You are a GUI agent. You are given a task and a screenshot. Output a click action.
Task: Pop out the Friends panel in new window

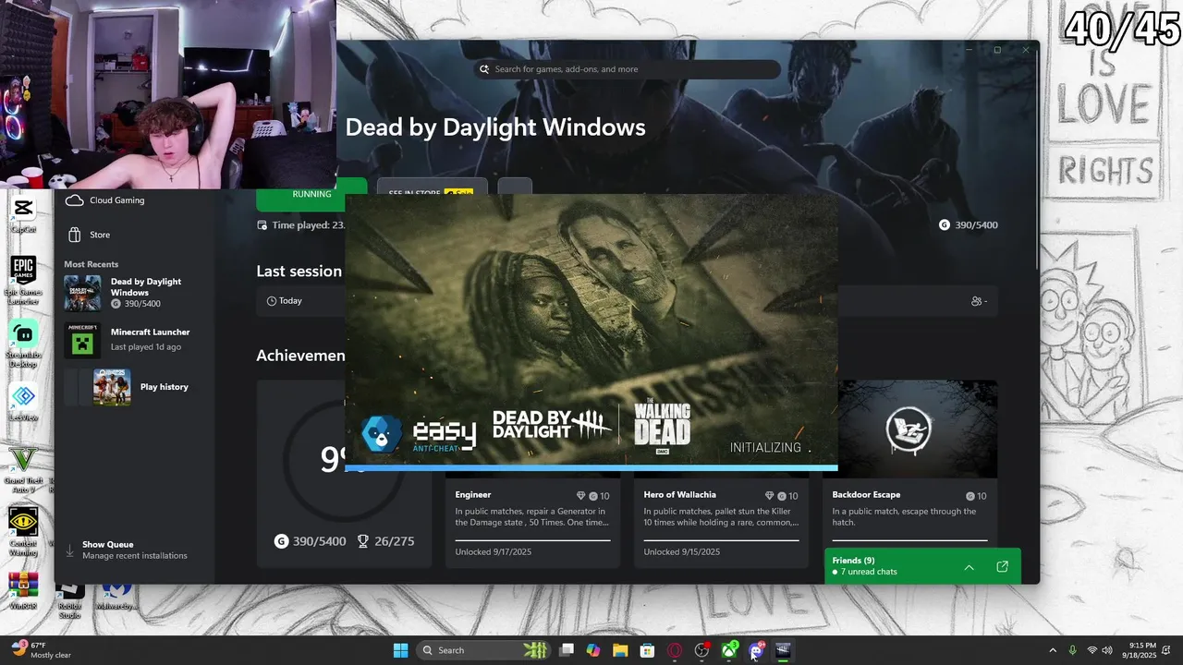(x=1002, y=567)
